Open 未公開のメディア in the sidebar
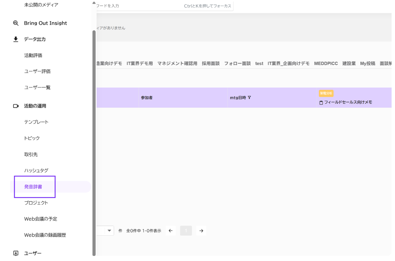Image resolution: width=395 pixels, height=261 pixels. click(41, 5)
